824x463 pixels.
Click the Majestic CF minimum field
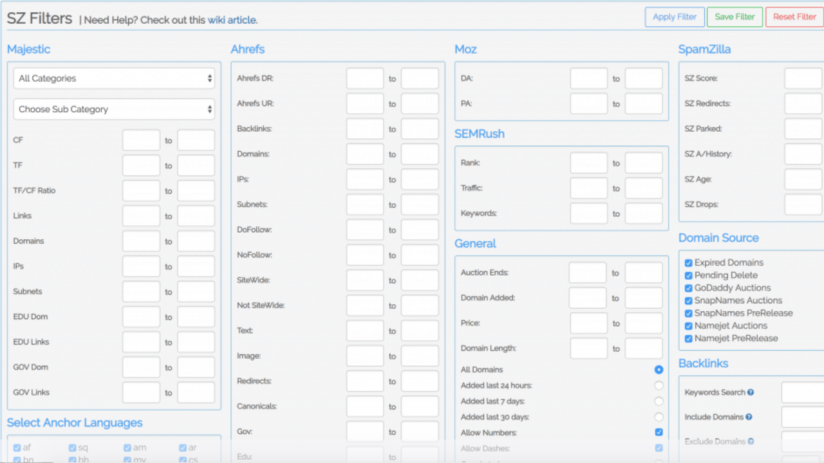(141, 140)
